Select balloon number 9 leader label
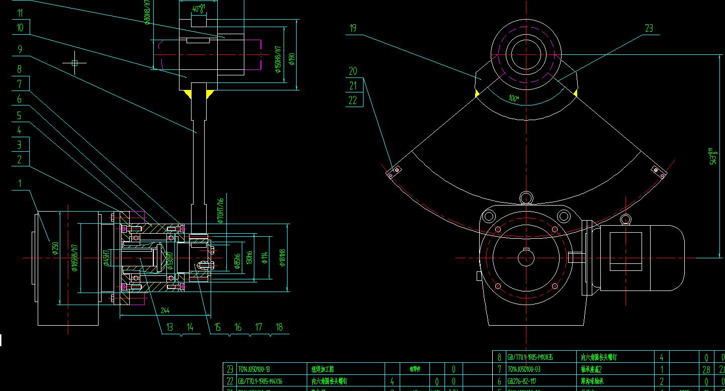 [x=20, y=49]
